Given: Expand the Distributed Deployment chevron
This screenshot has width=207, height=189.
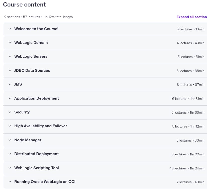Looking at the screenshot, I should click(x=10, y=154).
